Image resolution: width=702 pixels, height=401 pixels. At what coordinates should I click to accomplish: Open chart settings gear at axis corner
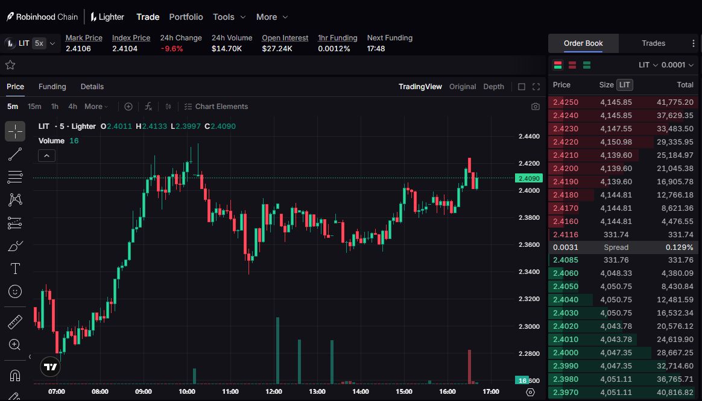pyautogui.click(x=531, y=392)
